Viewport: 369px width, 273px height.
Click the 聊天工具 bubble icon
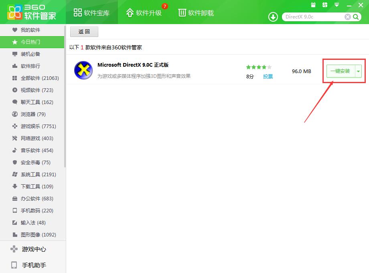point(15,102)
